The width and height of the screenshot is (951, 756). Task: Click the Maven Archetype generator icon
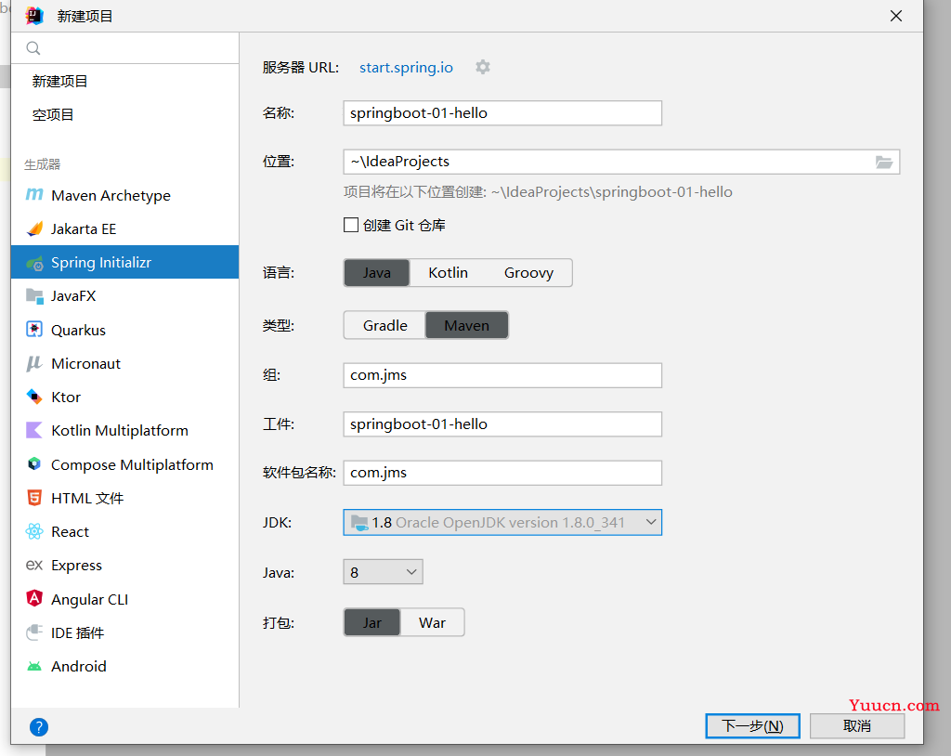coord(34,195)
